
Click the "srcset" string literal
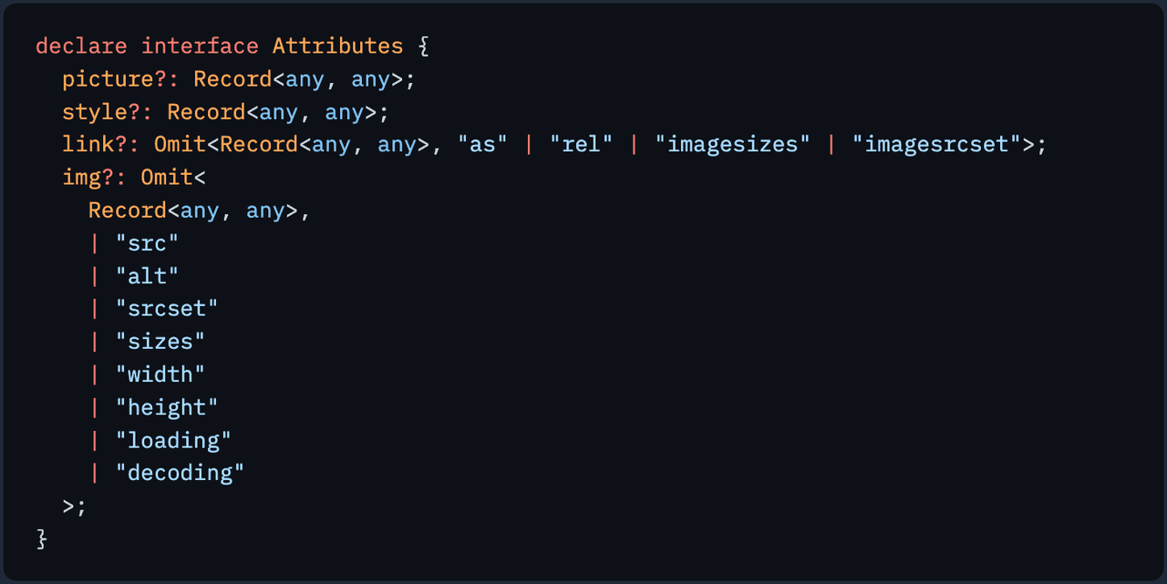167,309
